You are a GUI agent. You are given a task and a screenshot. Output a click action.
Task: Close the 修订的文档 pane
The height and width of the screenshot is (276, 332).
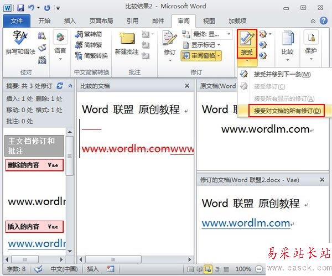point(322,180)
